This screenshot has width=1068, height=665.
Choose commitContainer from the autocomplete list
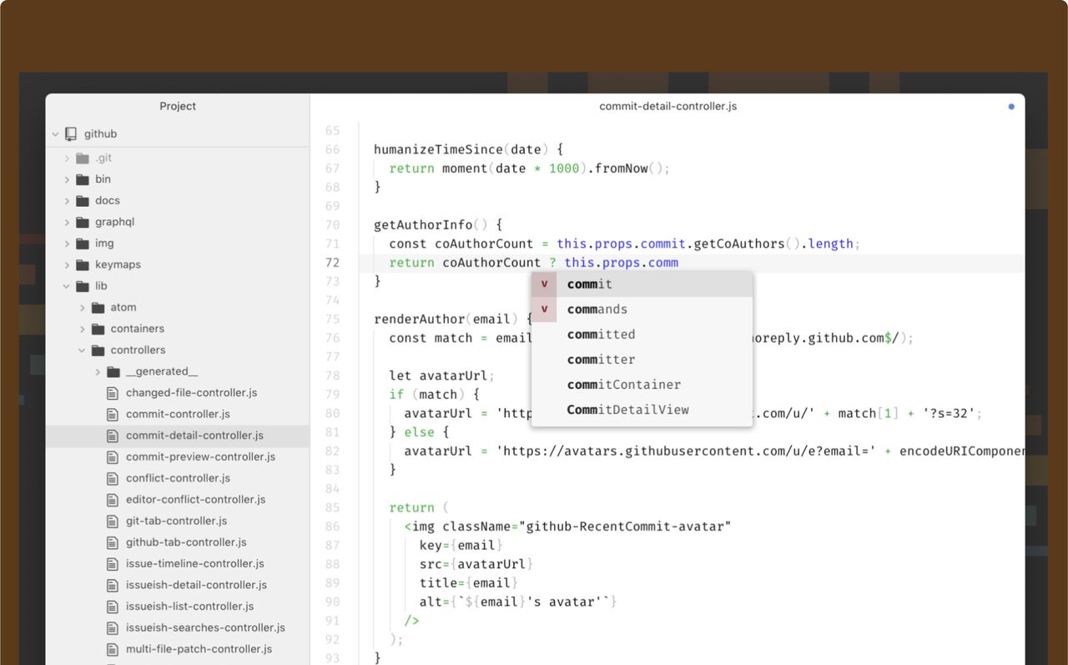pyautogui.click(x=623, y=385)
